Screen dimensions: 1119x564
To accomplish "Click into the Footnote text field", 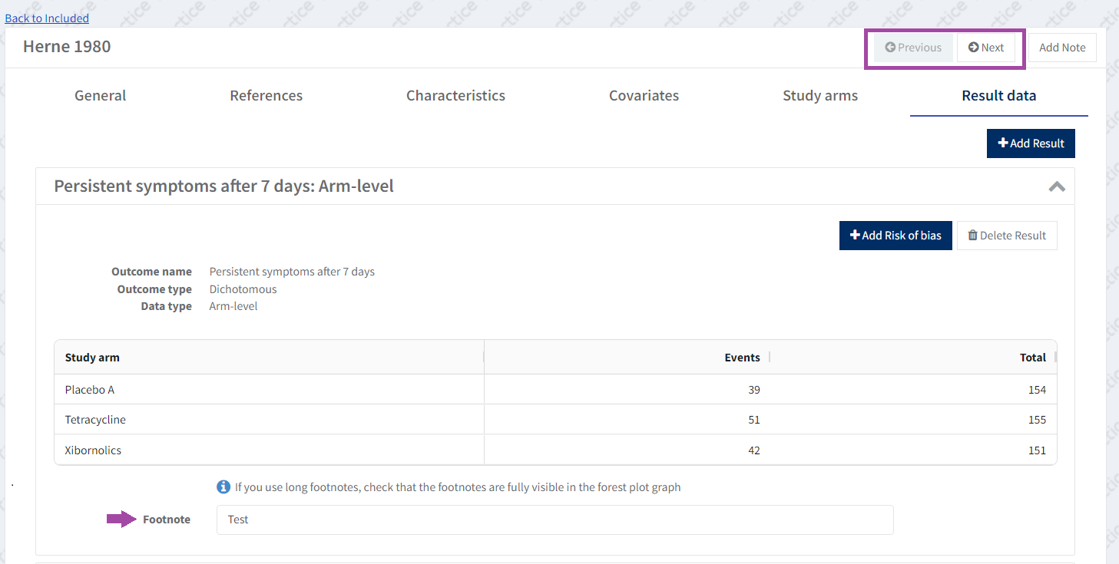I will point(555,519).
